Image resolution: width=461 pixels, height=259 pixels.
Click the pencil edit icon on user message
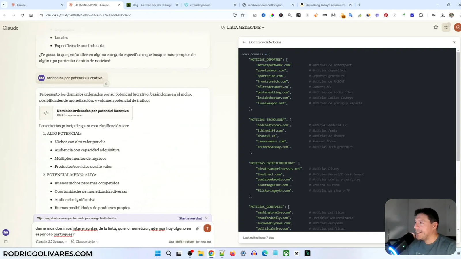coord(106,83)
